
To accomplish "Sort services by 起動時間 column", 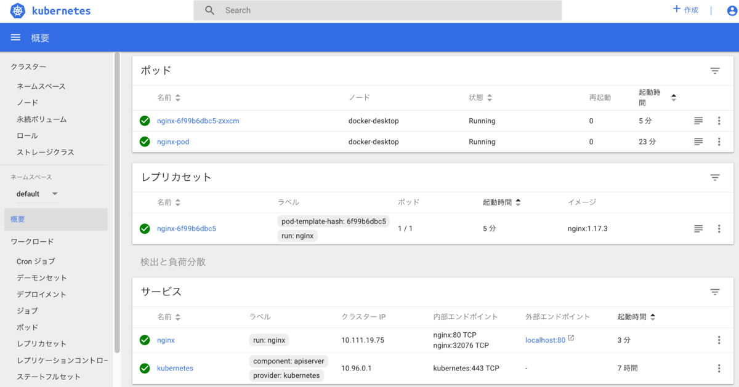I will pyautogui.click(x=637, y=317).
